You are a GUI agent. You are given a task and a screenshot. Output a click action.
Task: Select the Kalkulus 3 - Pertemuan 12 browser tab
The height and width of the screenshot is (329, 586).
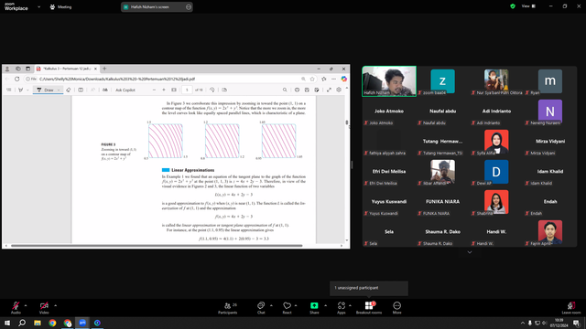click(x=67, y=69)
